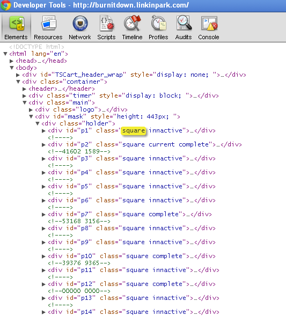Collapse the mask div node
Viewport: 286px width, 316px height.
31,116
